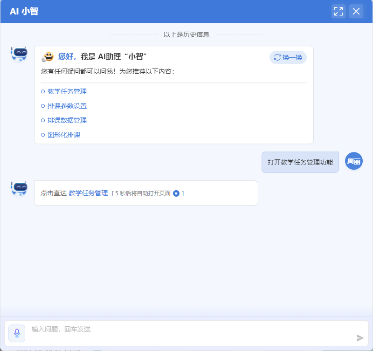
Task: Click the smiley emoji in greeting
Action: click(48, 57)
